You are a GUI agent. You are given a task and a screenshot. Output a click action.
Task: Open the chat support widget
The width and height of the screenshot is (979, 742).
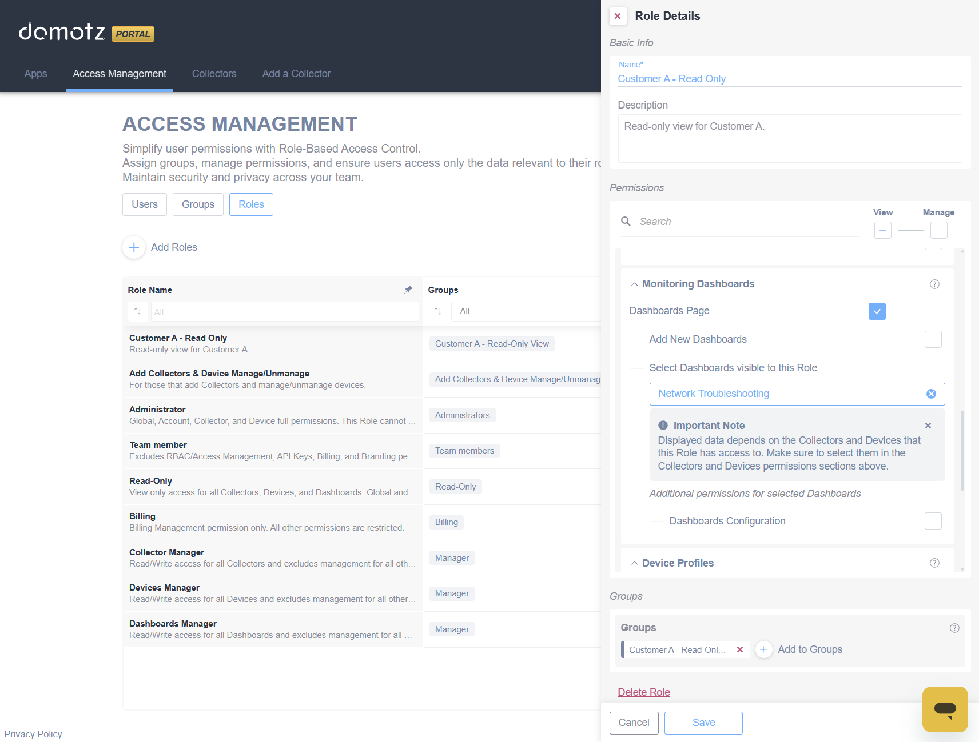click(x=945, y=709)
